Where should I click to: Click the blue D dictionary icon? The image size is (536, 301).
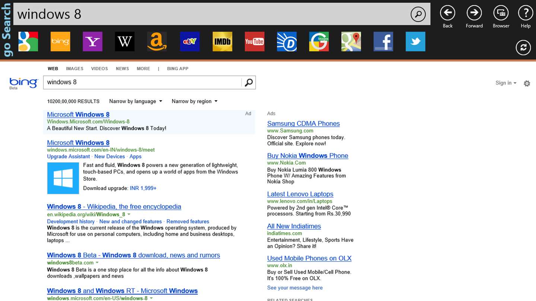[x=287, y=42]
